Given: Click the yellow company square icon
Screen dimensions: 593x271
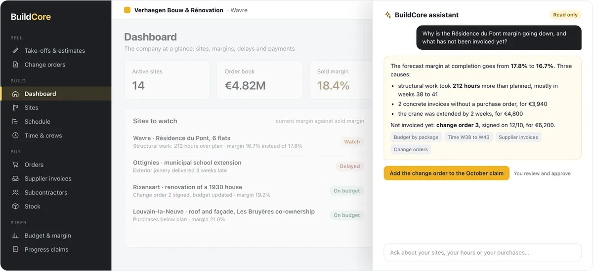Looking at the screenshot, I should tap(127, 10).
